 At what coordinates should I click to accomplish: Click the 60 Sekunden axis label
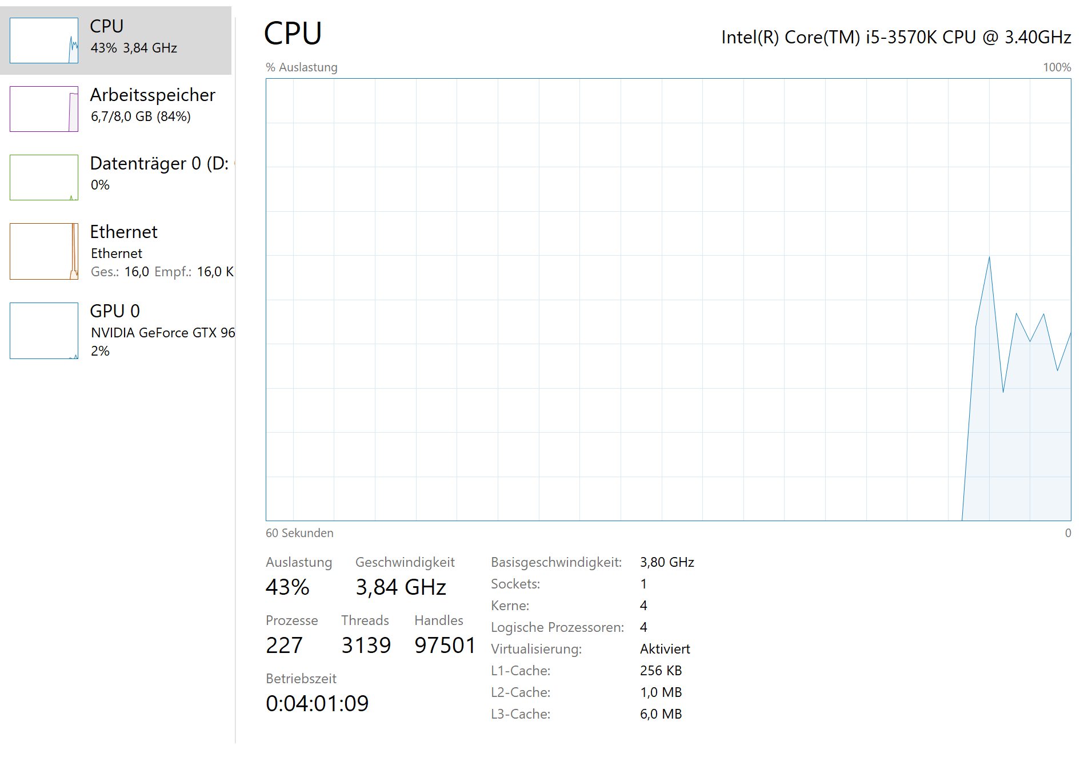coord(299,533)
